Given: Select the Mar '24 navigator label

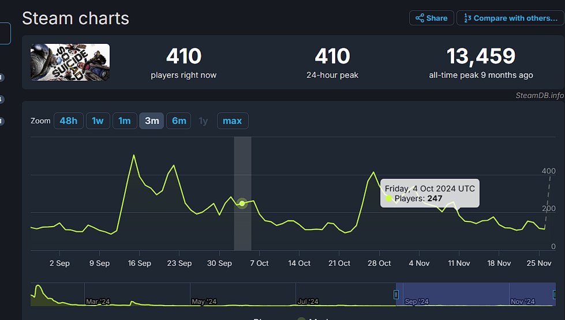Looking at the screenshot, I should pyautogui.click(x=98, y=302).
